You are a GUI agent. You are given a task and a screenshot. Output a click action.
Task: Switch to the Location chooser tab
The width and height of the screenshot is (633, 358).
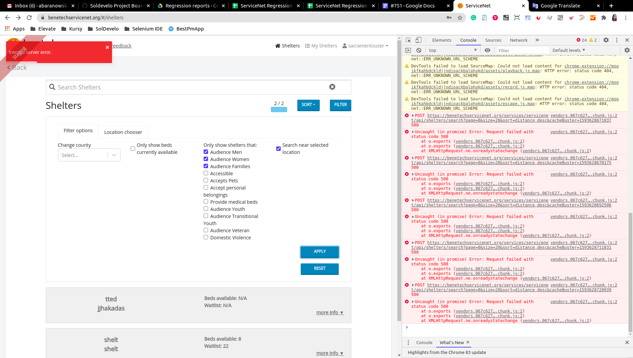point(123,132)
